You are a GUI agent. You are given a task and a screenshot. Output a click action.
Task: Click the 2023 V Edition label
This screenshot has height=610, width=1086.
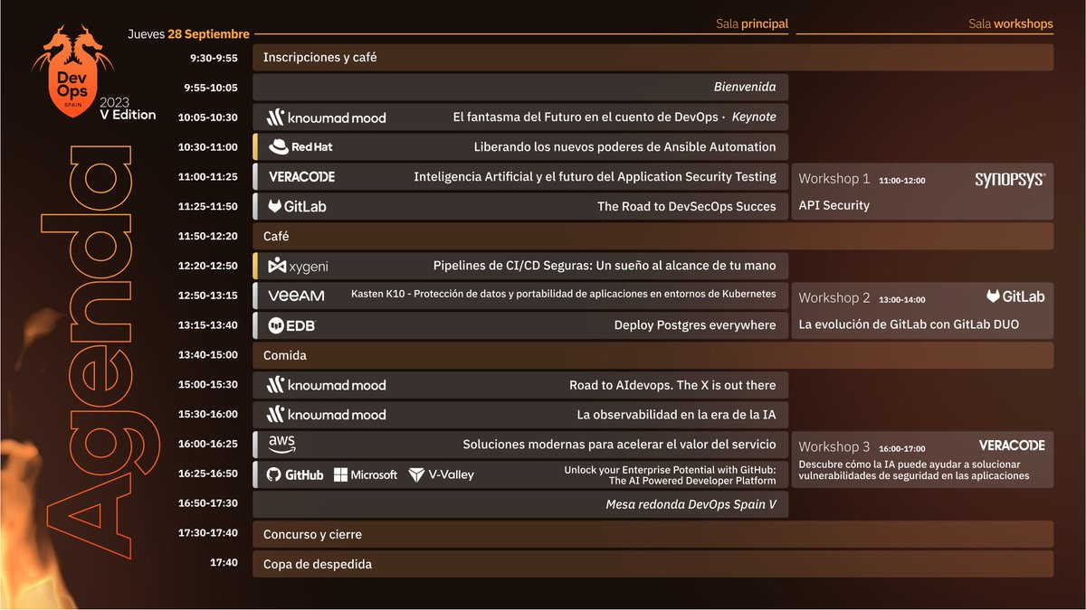click(128, 108)
